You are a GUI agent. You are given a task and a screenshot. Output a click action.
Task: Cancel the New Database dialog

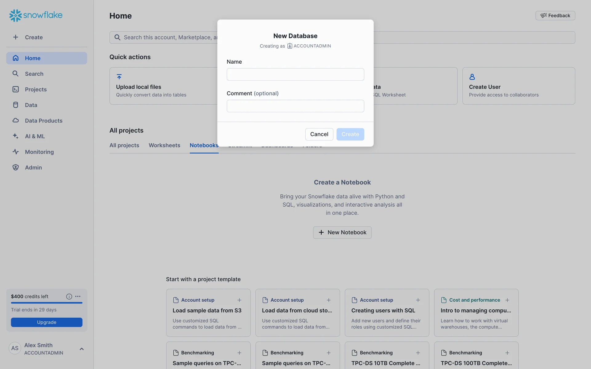pos(319,134)
